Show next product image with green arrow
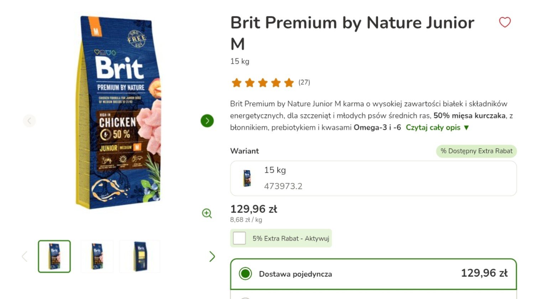The image size is (534, 299). tap(207, 121)
